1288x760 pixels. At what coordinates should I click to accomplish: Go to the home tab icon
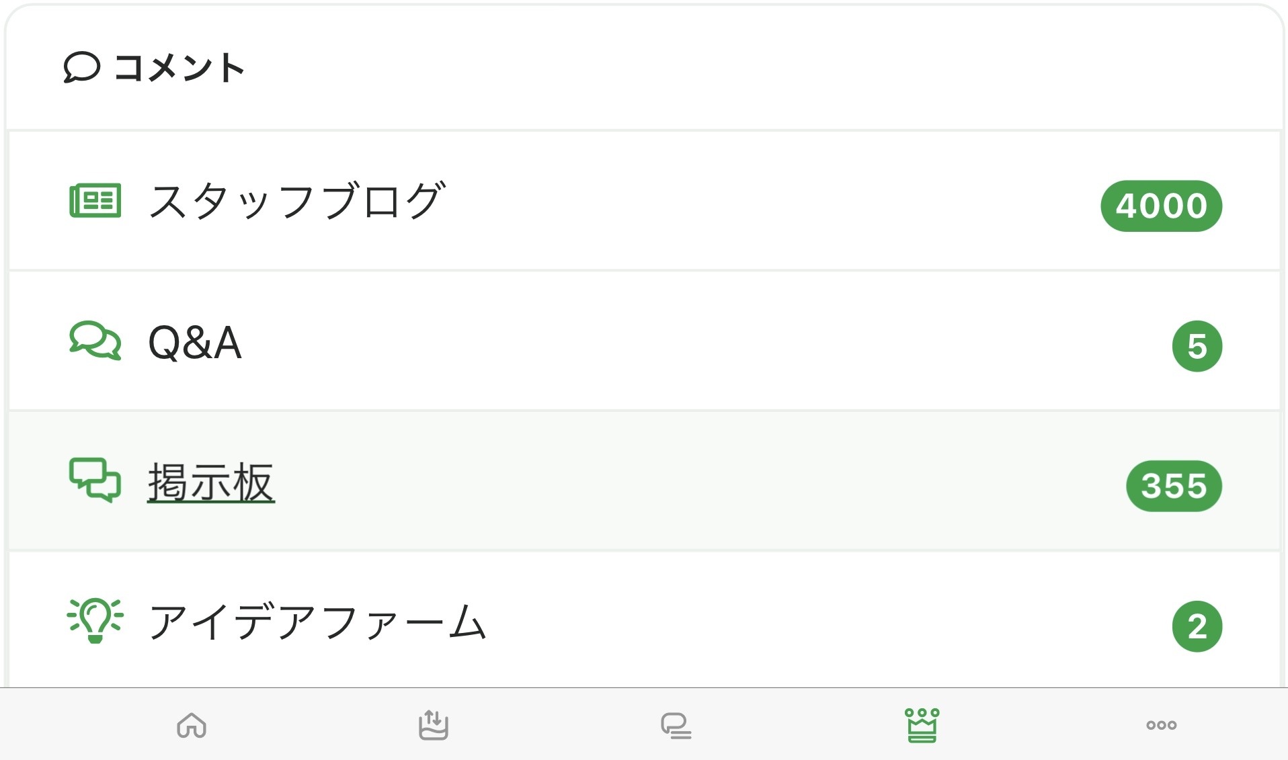tap(192, 726)
